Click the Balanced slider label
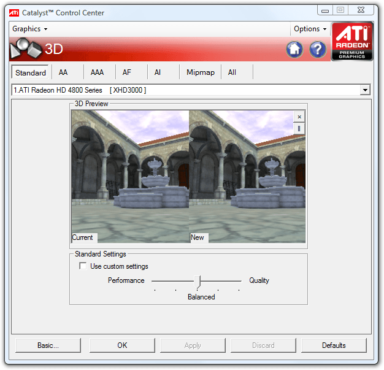The height and width of the screenshot is (370, 384). pos(201,297)
